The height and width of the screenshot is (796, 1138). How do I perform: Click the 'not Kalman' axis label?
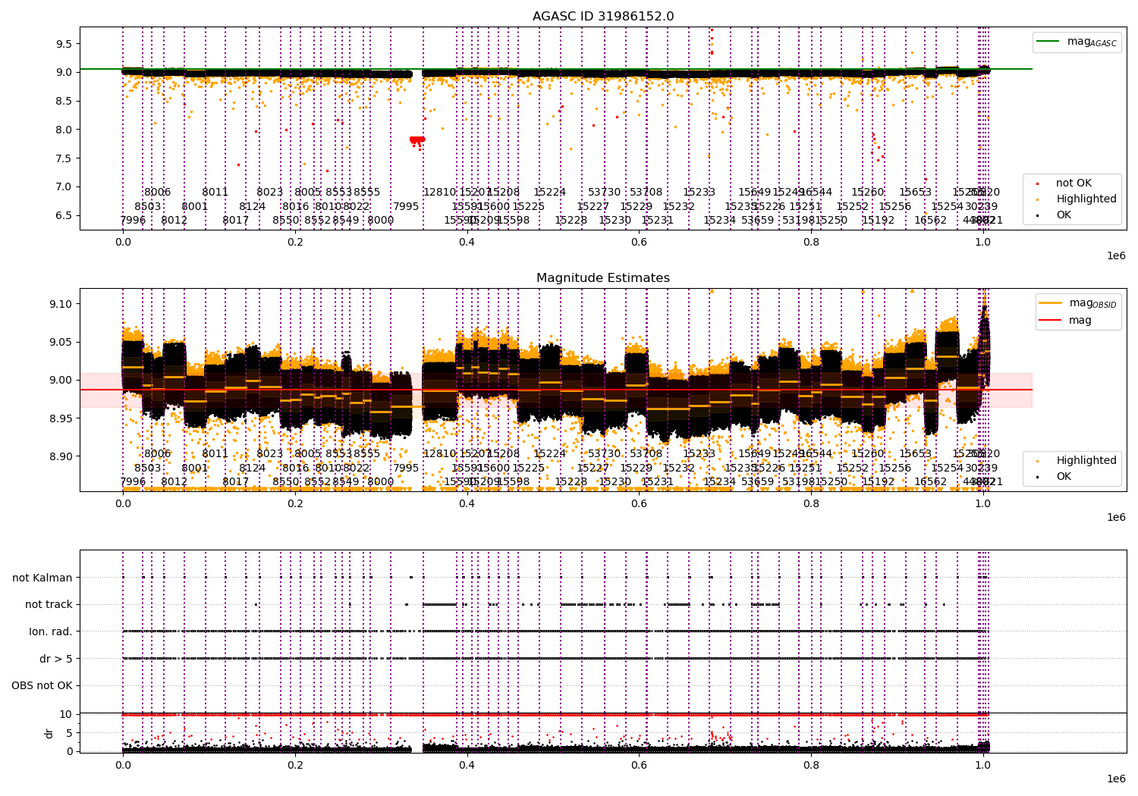[x=42, y=578]
